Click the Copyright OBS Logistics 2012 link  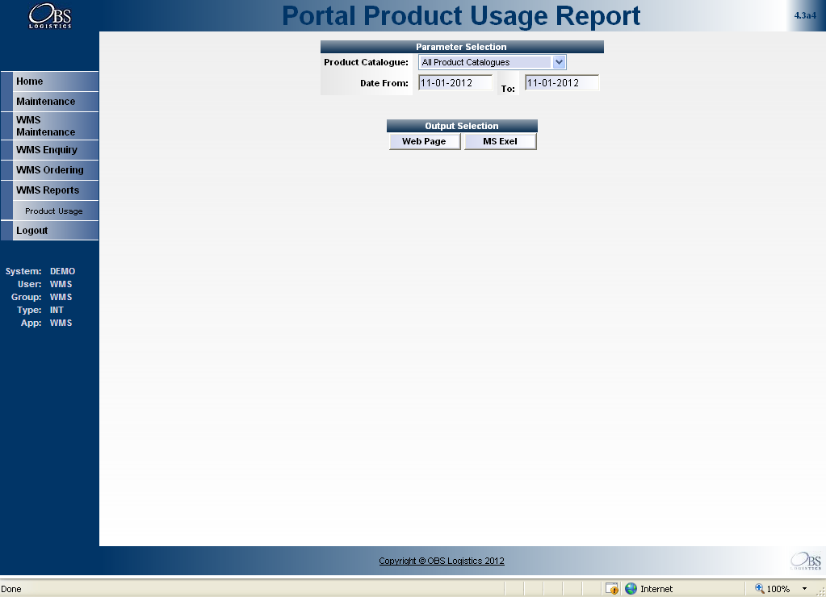click(x=442, y=561)
